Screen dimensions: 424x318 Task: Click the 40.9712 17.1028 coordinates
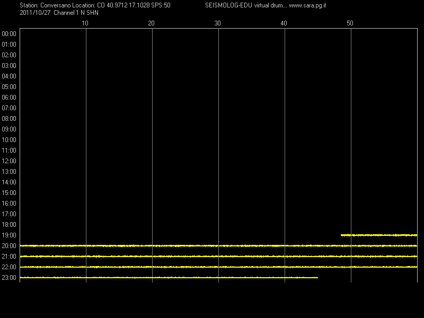[128, 5]
